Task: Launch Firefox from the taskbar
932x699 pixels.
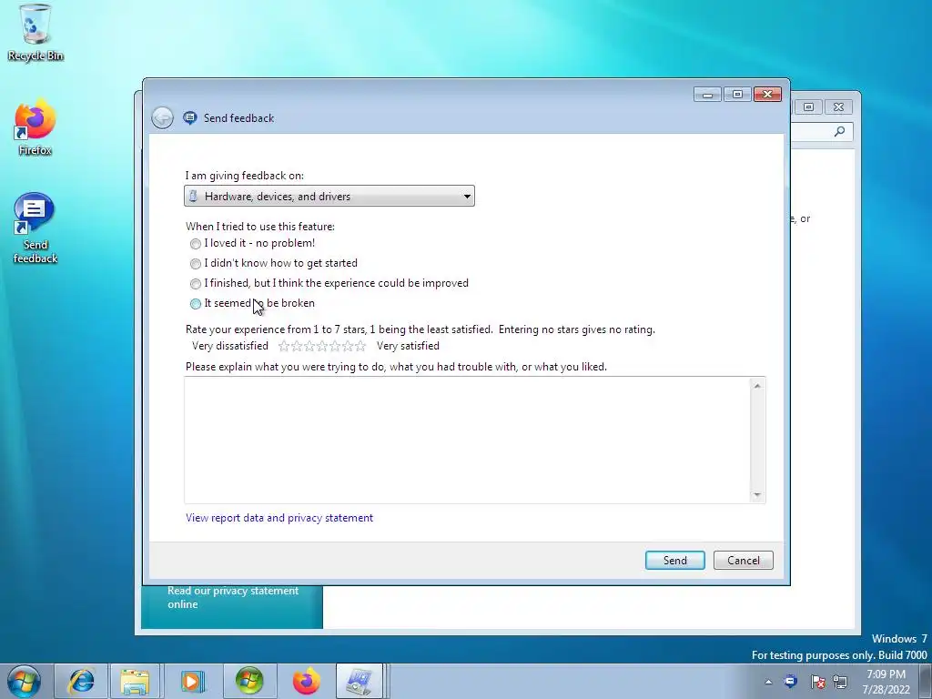Action: click(x=306, y=681)
